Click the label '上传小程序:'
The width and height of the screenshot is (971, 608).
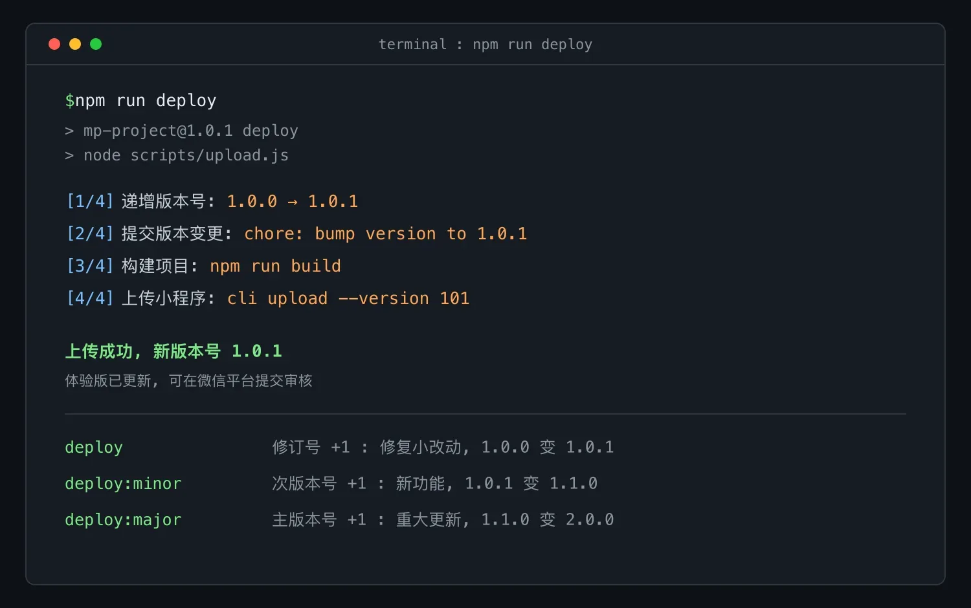[168, 298]
